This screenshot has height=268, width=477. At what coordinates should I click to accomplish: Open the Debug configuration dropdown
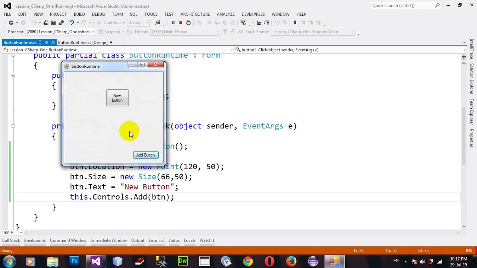click(x=138, y=23)
